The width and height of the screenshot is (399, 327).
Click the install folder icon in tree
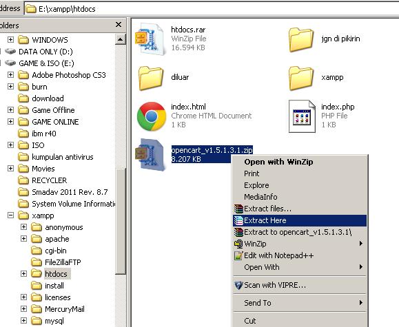(37, 286)
